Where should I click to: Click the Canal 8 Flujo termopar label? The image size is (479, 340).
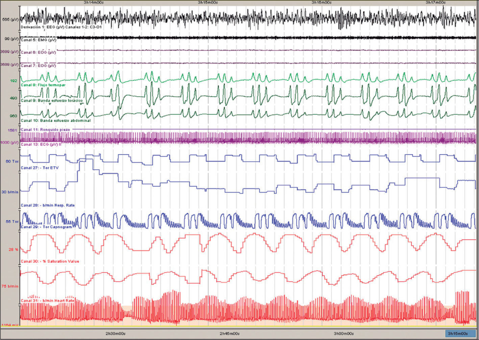[43, 85]
